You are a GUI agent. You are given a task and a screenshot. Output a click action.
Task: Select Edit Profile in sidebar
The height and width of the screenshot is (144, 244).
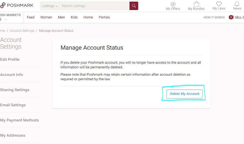[x=10, y=60]
